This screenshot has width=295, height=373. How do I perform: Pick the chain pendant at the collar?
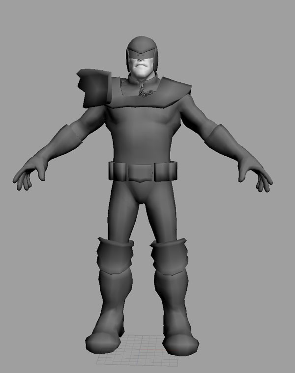point(146,92)
